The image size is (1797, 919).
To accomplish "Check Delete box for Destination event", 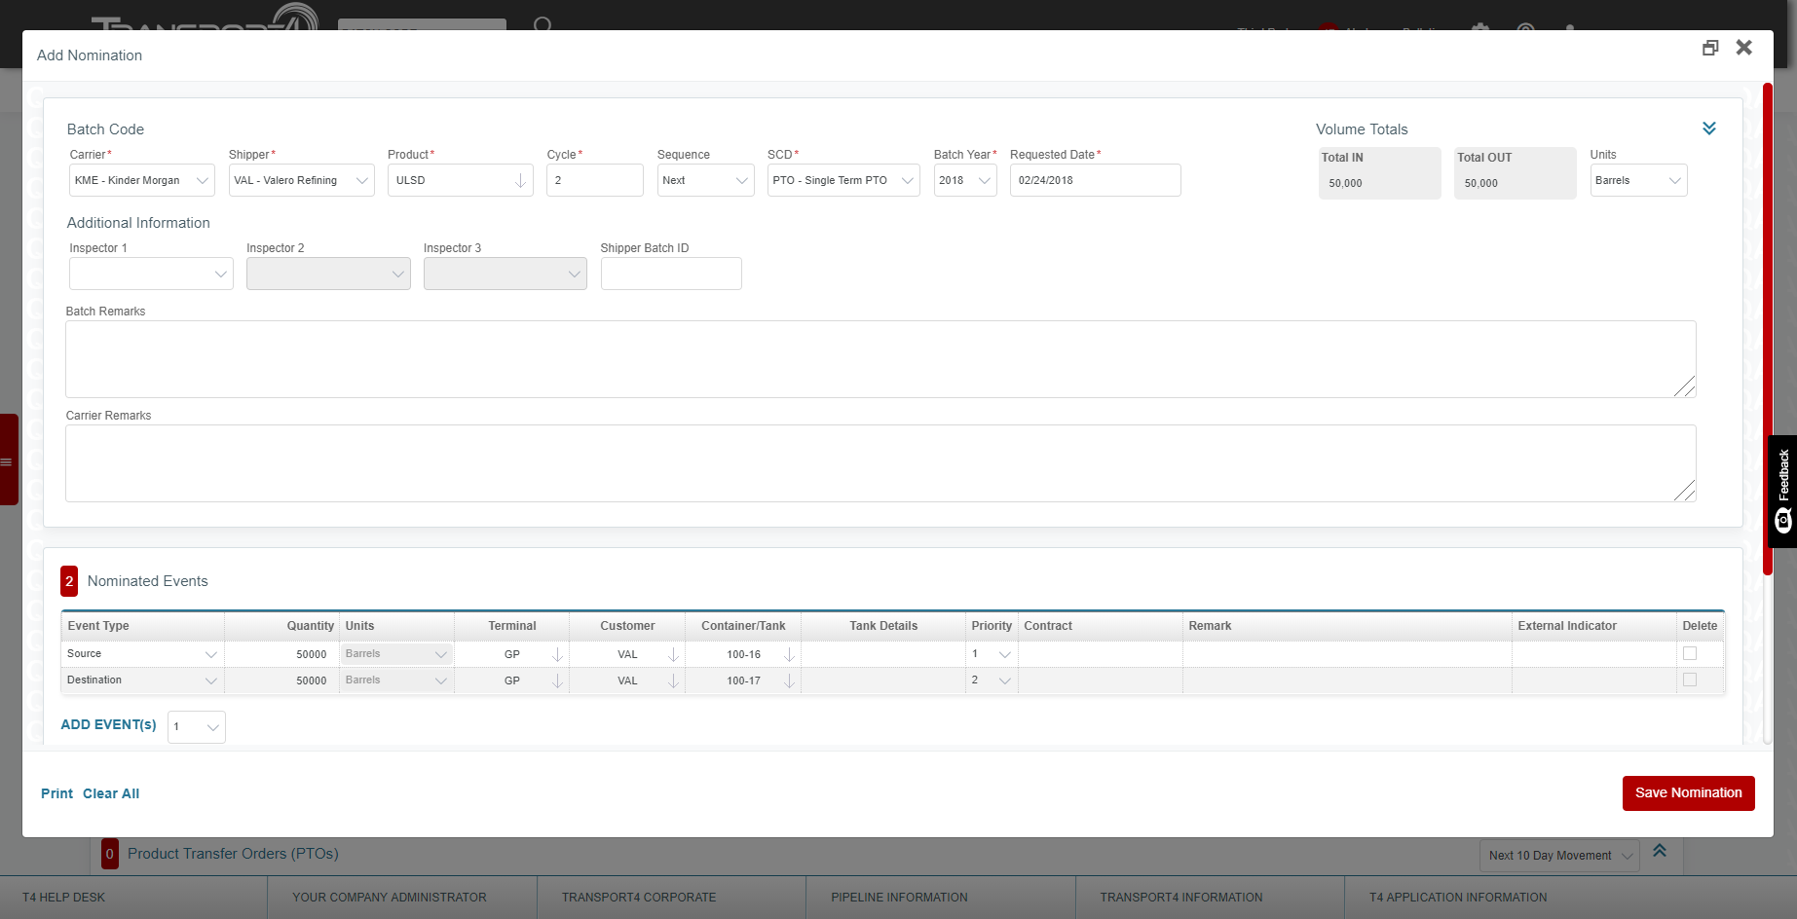I will pyautogui.click(x=1690, y=680).
